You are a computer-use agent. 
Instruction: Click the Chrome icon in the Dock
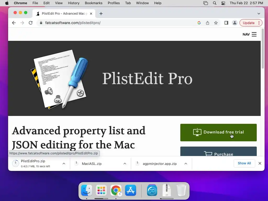(116, 190)
